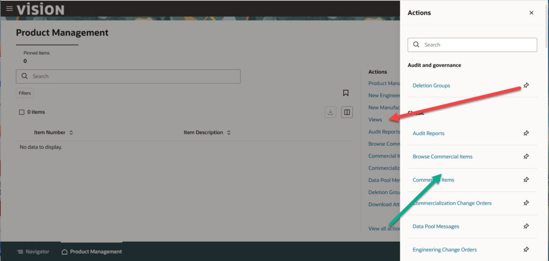Pin the Audit Reports action

point(526,133)
